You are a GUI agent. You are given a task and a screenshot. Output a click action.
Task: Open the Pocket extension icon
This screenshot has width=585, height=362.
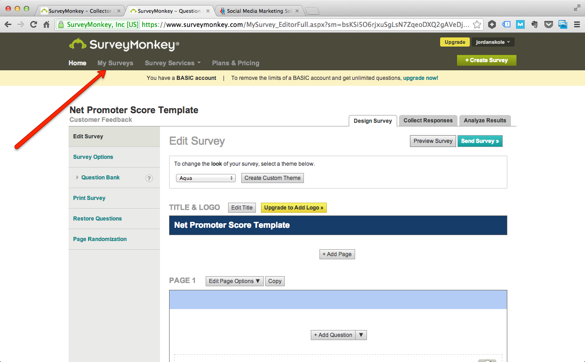tap(549, 25)
